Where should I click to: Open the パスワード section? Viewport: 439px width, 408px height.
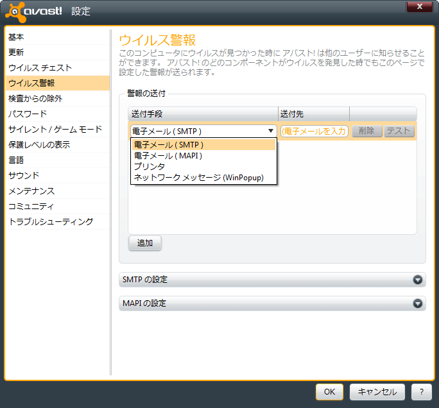coord(58,114)
